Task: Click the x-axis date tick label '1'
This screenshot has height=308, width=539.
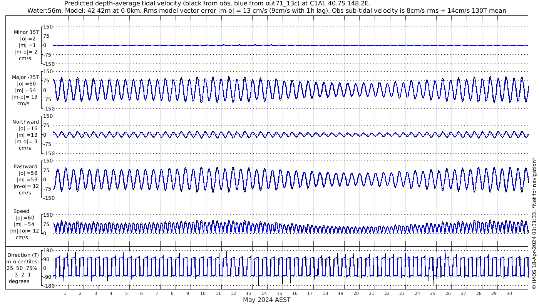Action: (65, 293)
